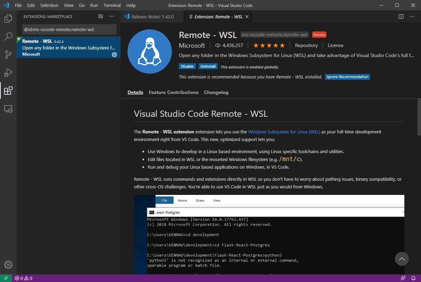Image resolution: width=421 pixels, height=282 pixels.
Task: Switch to Feature Contributions tab
Action: 174,92
